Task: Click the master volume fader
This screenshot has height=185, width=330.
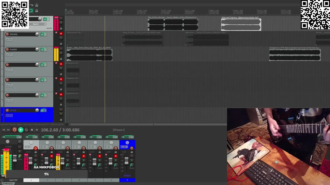Action: (x=15, y=158)
